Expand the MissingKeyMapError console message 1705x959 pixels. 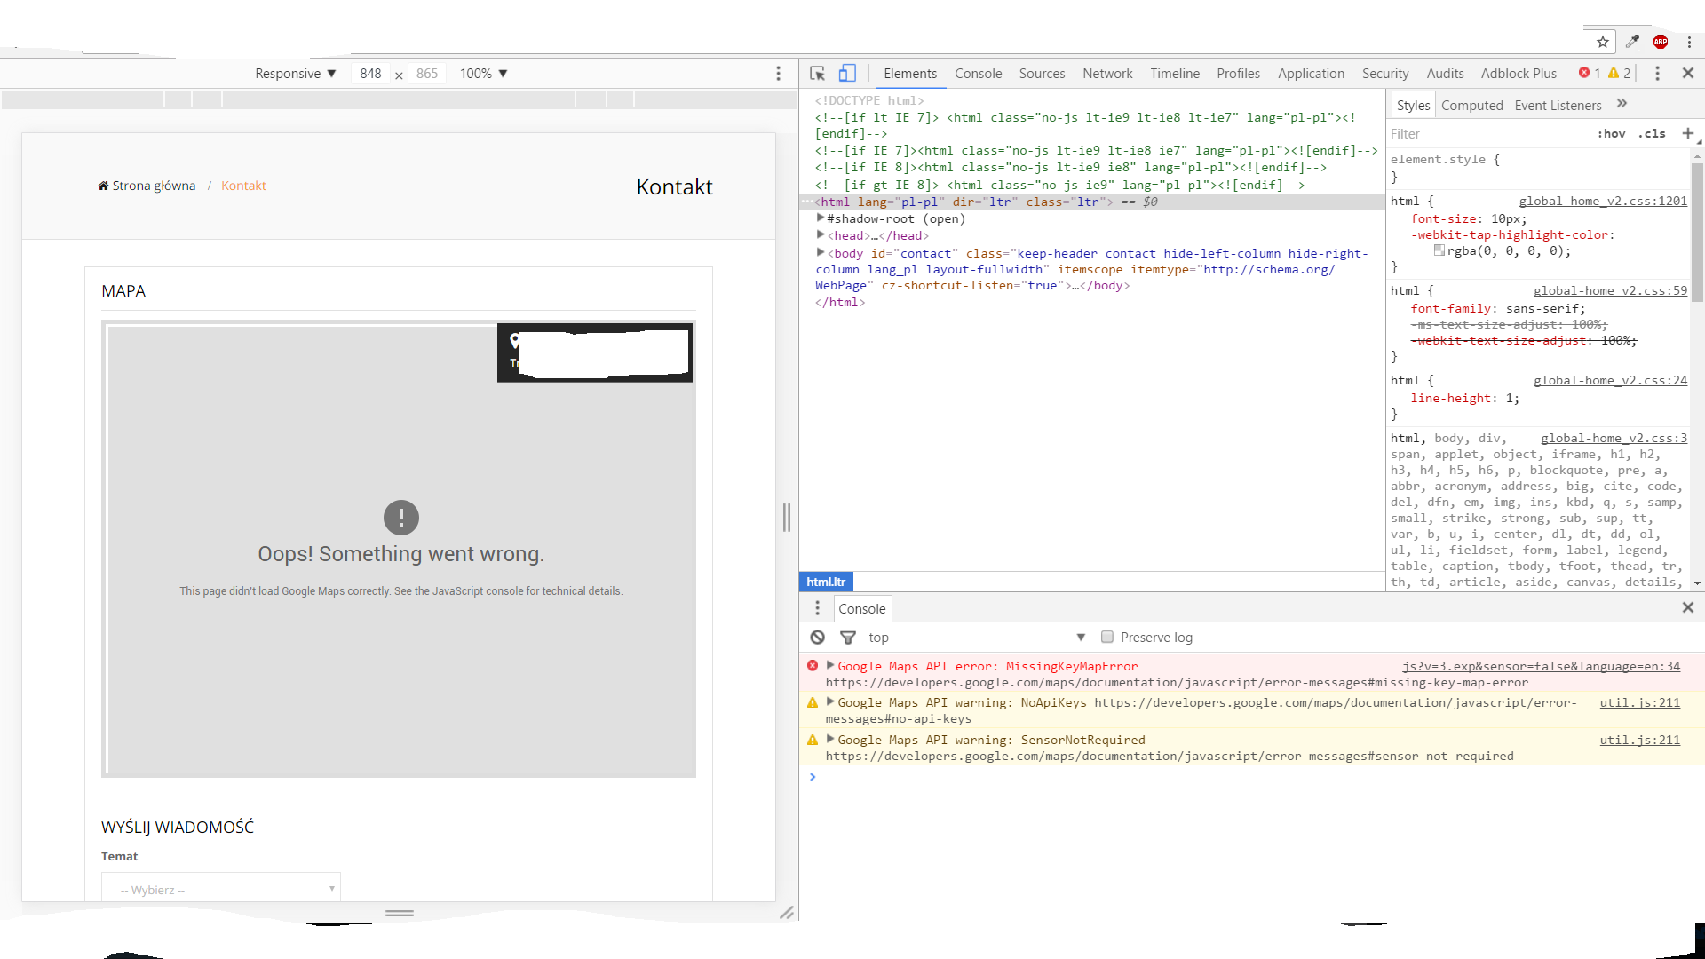830,665
